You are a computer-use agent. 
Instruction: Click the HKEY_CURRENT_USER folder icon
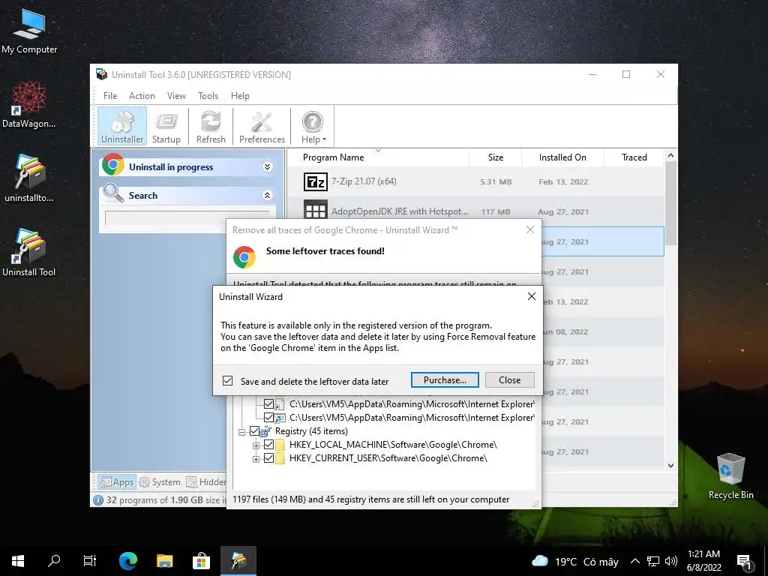point(280,458)
